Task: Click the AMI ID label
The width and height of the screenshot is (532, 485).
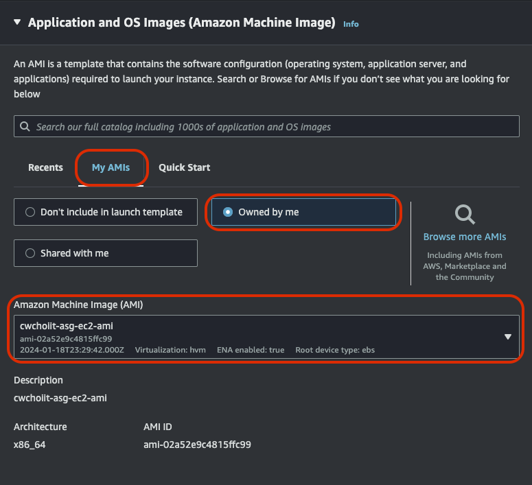Action: [157, 427]
